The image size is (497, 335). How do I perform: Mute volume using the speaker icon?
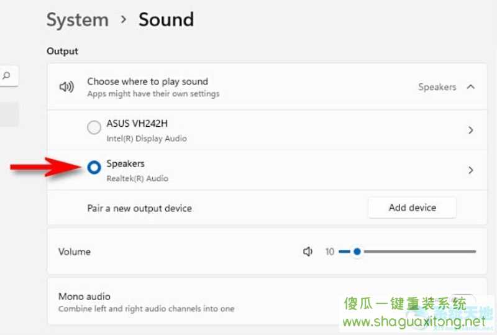tap(308, 252)
